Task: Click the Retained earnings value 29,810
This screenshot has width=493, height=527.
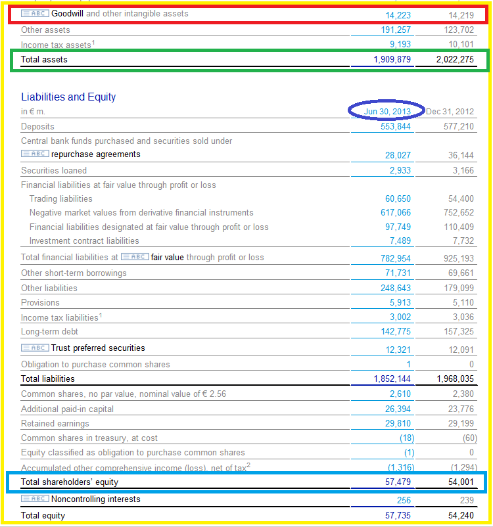Action: point(398,423)
